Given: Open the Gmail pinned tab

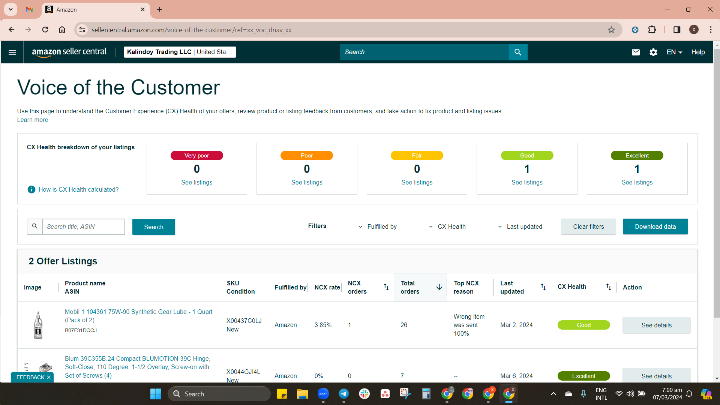Looking at the screenshot, I should (29, 9).
